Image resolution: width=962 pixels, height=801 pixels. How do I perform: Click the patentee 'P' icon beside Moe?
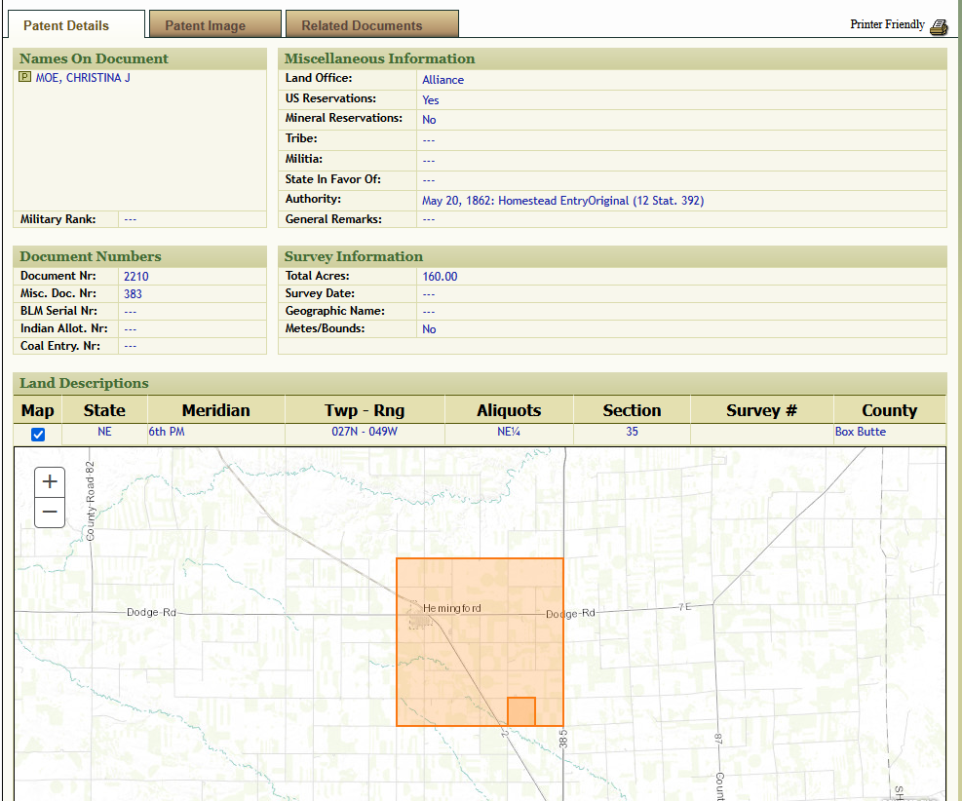(25, 78)
